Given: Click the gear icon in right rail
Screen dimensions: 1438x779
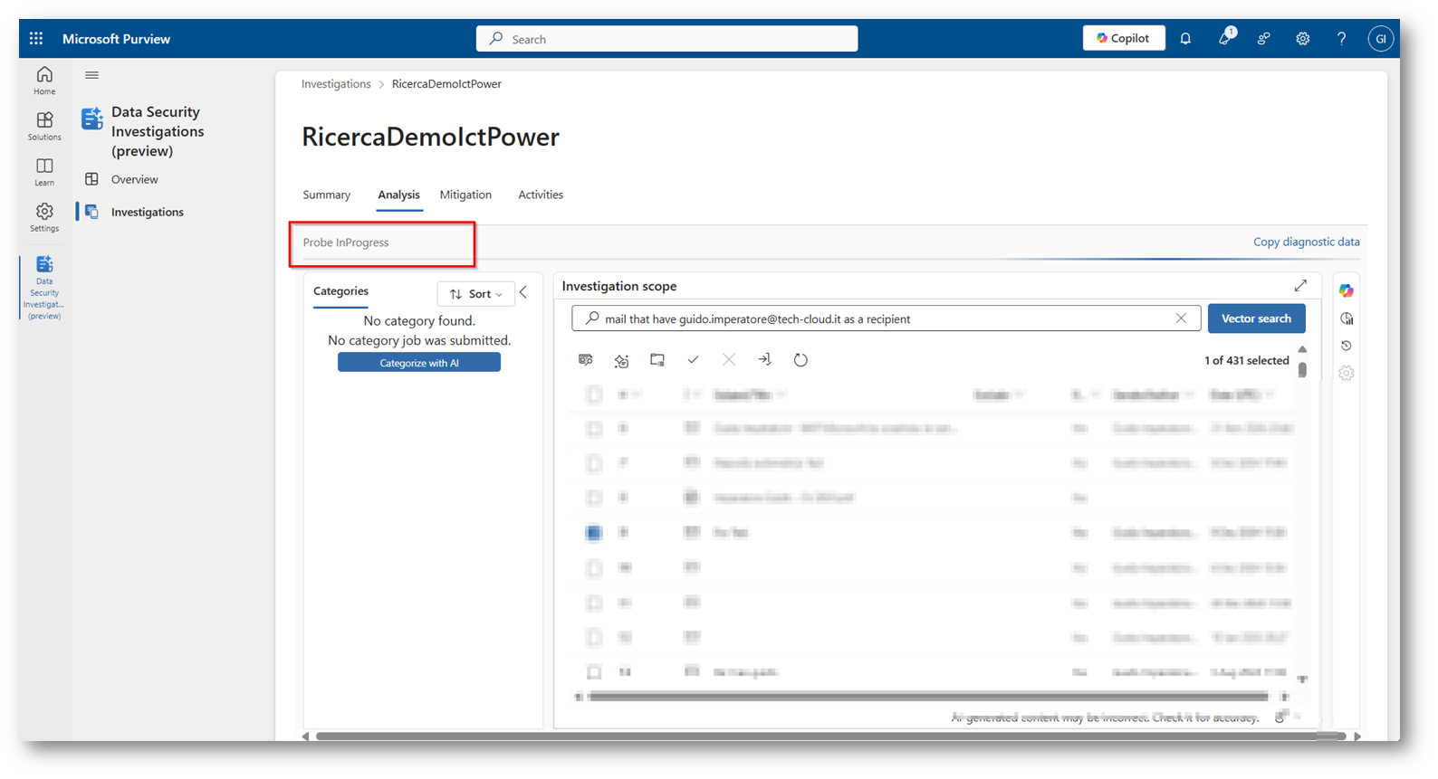Looking at the screenshot, I should tap(1347, 373).
